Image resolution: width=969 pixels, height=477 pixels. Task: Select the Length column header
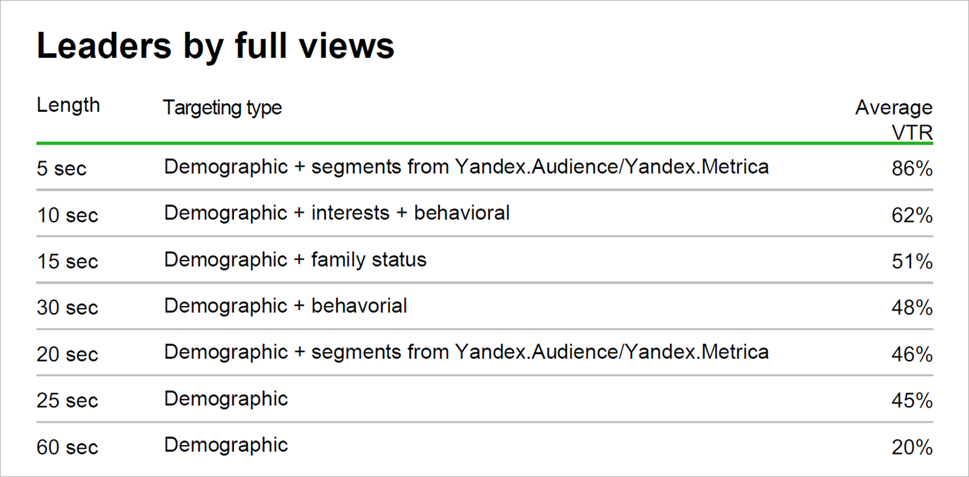coord(69,105)
